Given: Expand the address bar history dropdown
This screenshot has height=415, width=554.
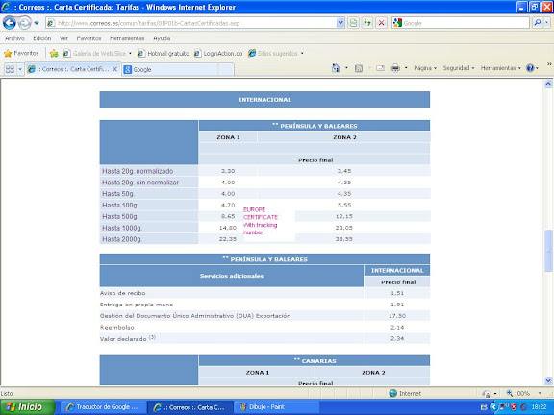Looking at the screenshot, I should tap(340, 23).
